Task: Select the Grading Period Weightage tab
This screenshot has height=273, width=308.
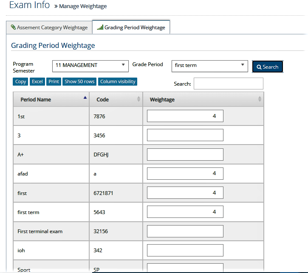Action: pyautogui.click(x=131, y=27)
